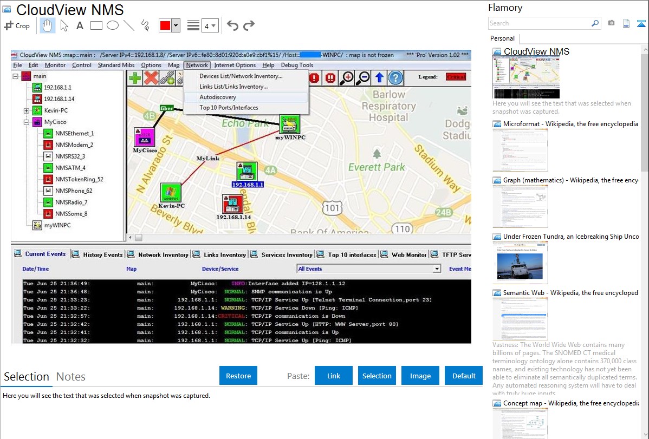Click the MyCisco device icon on map
Screen dimensions: 649x439
(145, 137)
